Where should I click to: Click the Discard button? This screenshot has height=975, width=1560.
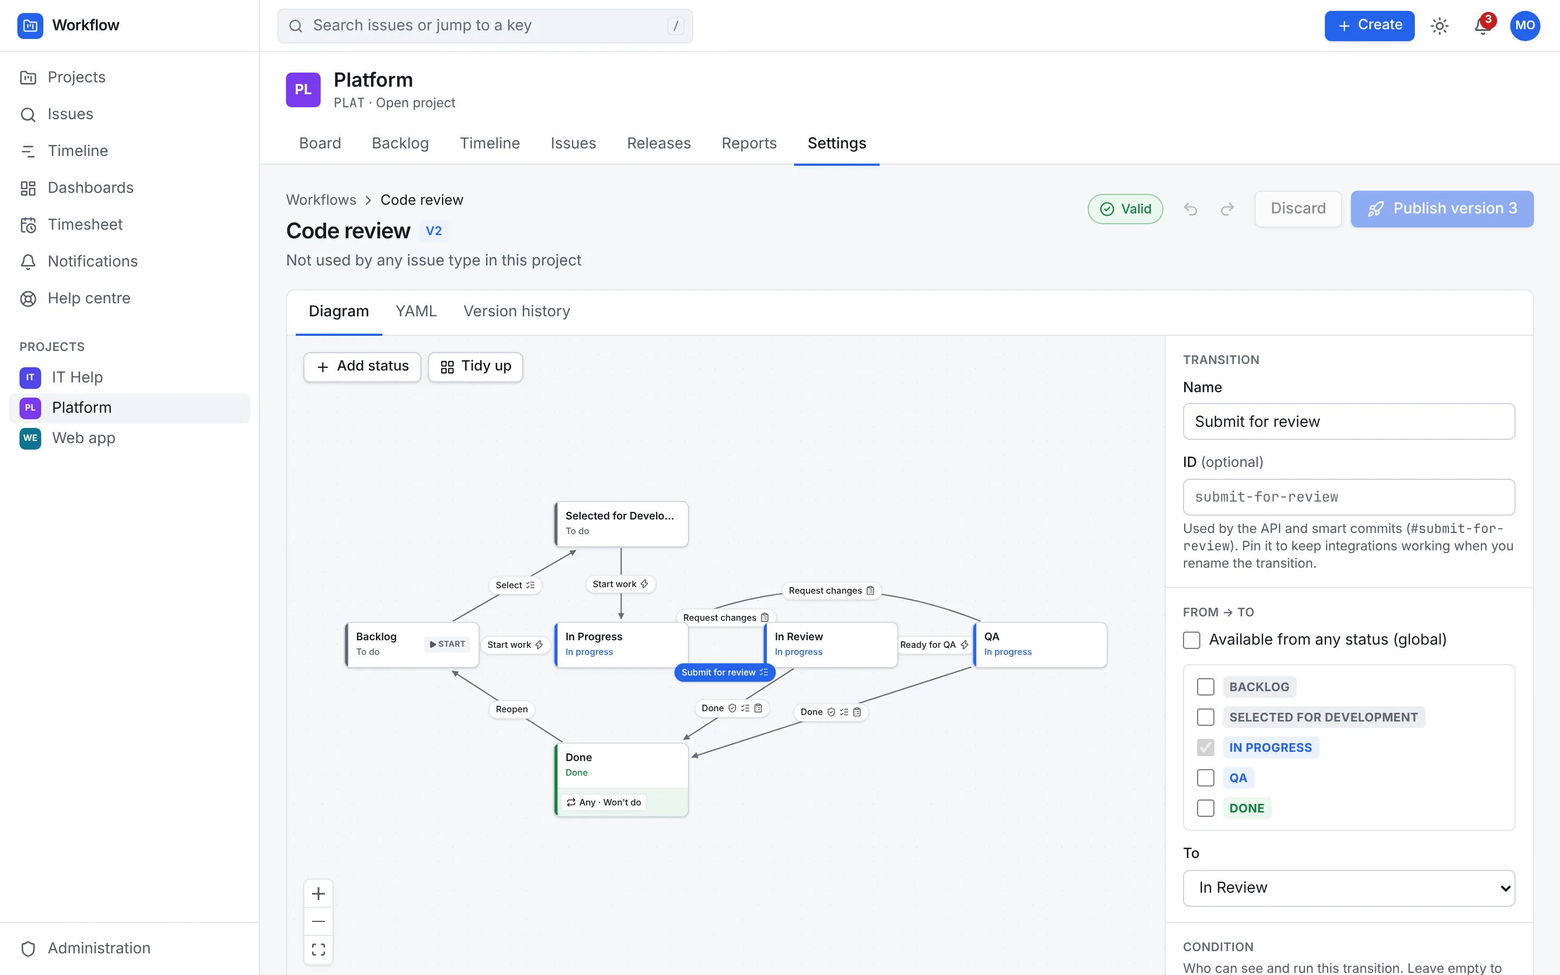click(1298, 209)
